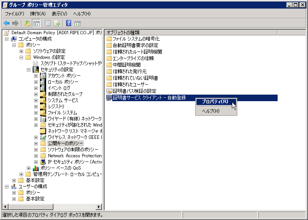
Task: Click the Forward arrow toolbar icon
Action: (x=15, y=23)
